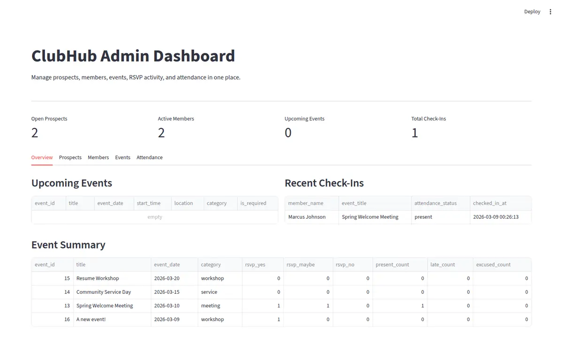Click the Total Check-Ins metric value
This screenshot has width=563, height=352.
coord(415,133)
